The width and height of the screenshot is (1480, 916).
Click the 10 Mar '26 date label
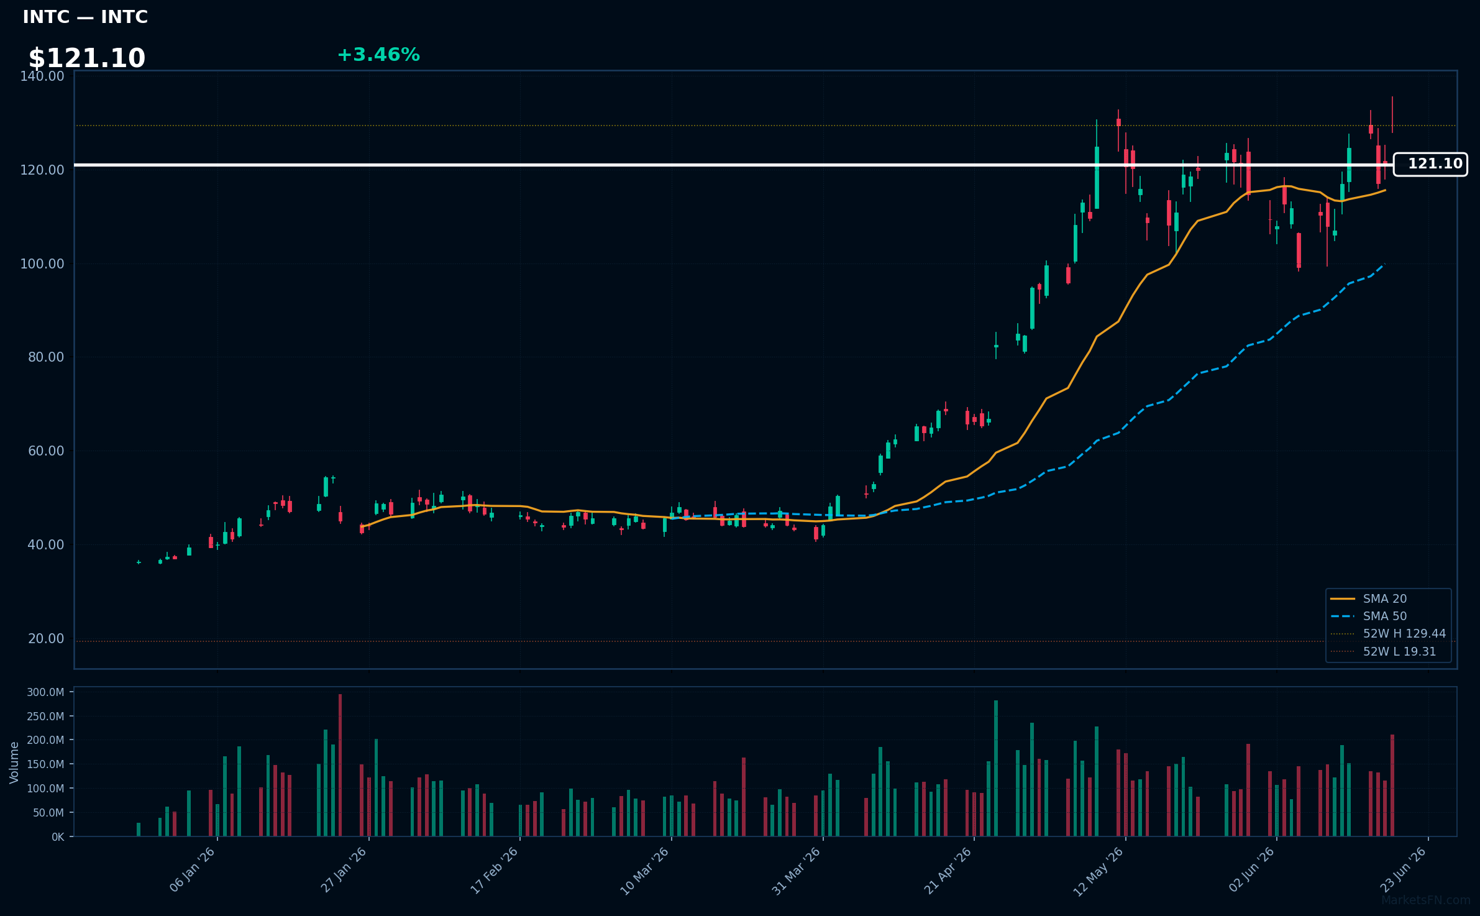point(645,871)
